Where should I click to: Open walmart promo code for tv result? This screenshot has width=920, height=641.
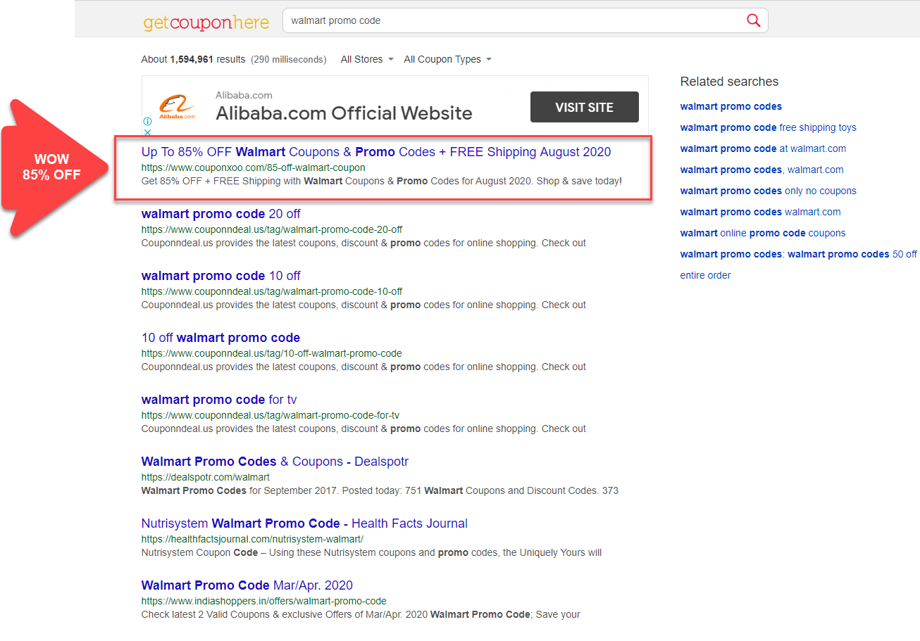pyautogui.click(x=219, y=400)
